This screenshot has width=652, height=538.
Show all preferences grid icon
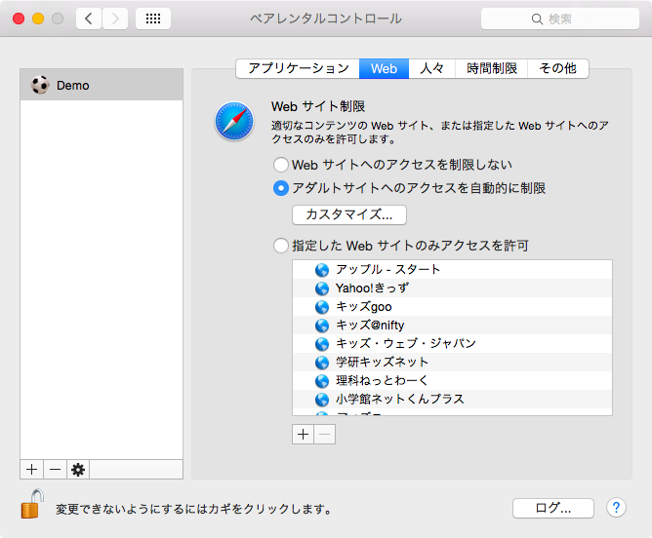point(153,19)
